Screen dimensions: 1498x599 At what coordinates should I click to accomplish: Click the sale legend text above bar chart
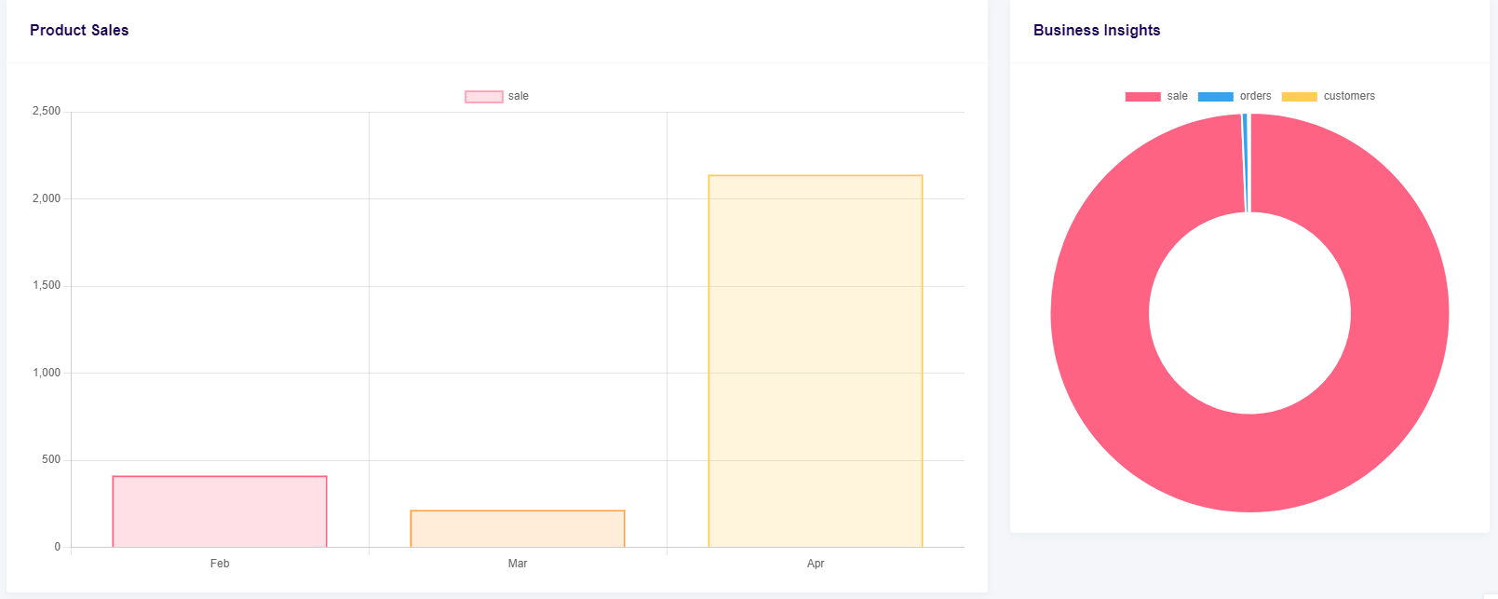[x=519, y=97]
